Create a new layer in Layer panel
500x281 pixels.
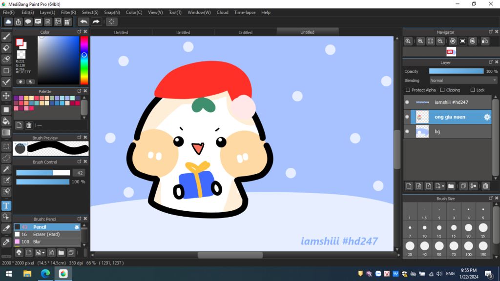409,186
